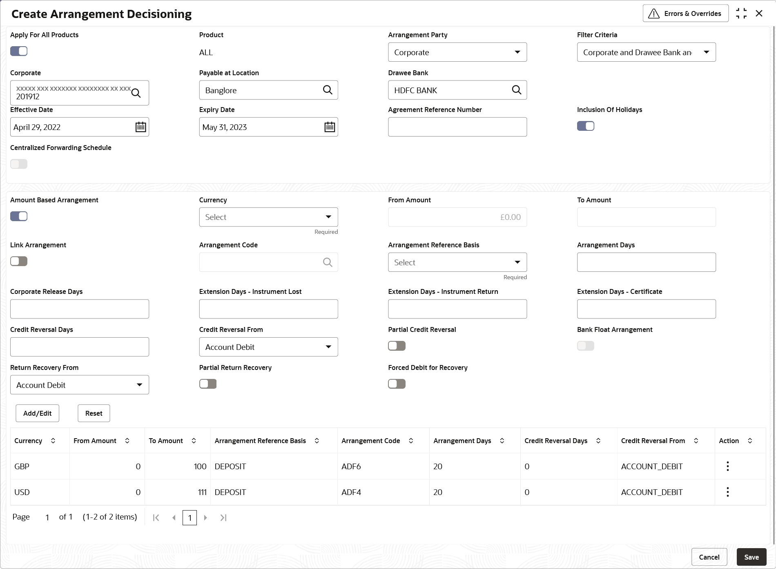776x569 pixels.
Task: Open the Filter Criteria dropdown
Action: [x=646, y=52]
